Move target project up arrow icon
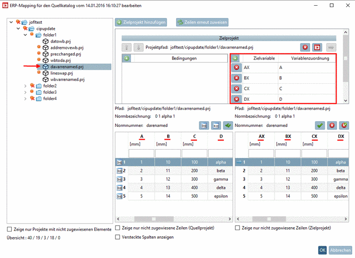The width and height of the screenshot is (355, 258). point(126,47)
